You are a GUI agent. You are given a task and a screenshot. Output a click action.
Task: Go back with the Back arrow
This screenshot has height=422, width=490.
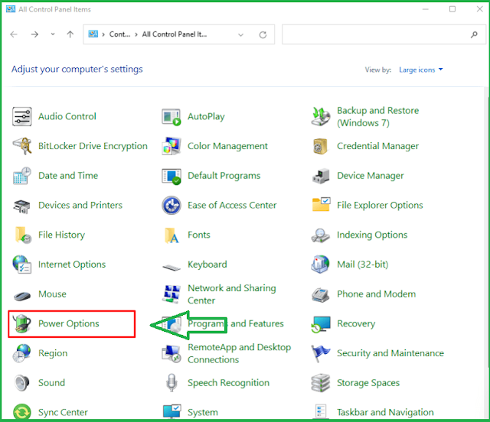14,34
